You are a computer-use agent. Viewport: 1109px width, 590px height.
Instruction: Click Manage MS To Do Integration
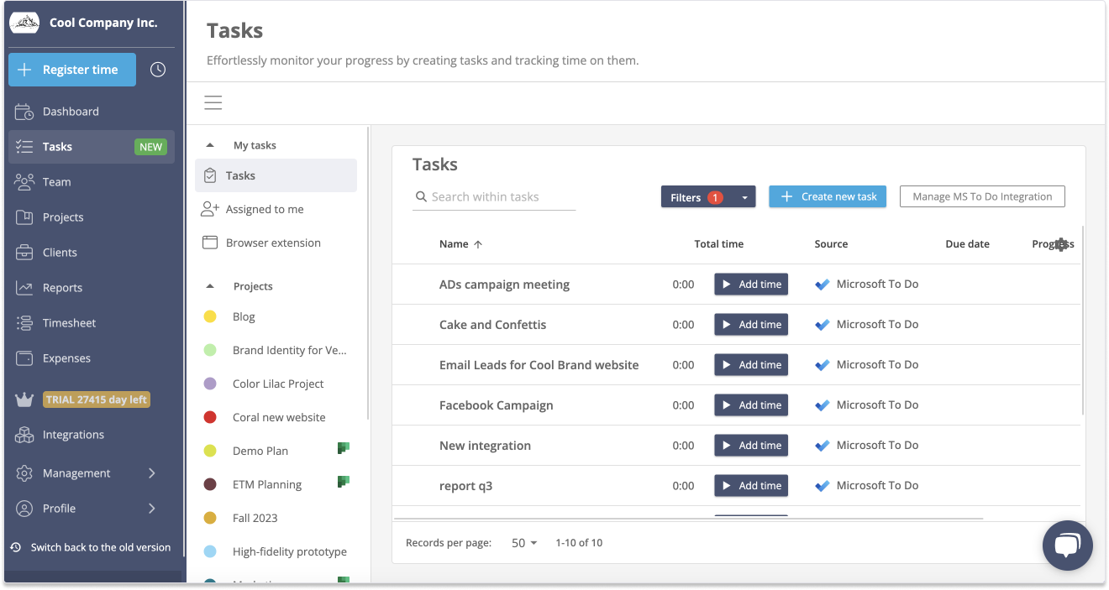pos(981,196)
